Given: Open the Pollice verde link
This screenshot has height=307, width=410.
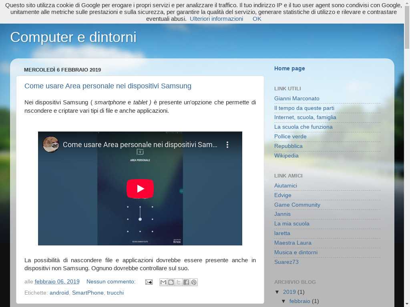Looking at the screenshot, I should 290,137.
